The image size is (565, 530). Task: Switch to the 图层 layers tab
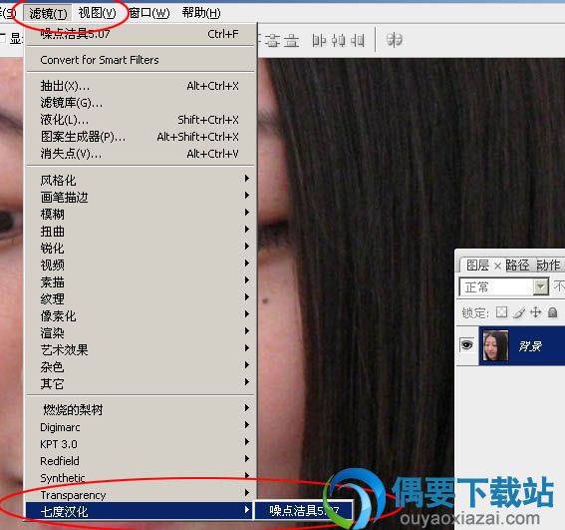(477, 265)
